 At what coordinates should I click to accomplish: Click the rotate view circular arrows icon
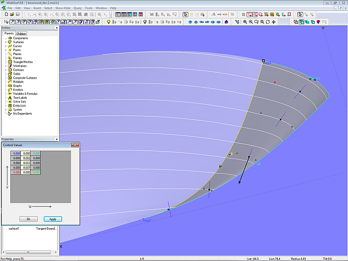pos(268,22)
